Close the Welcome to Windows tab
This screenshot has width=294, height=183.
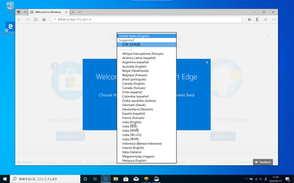pyautogui.click(x=66, y=12)
